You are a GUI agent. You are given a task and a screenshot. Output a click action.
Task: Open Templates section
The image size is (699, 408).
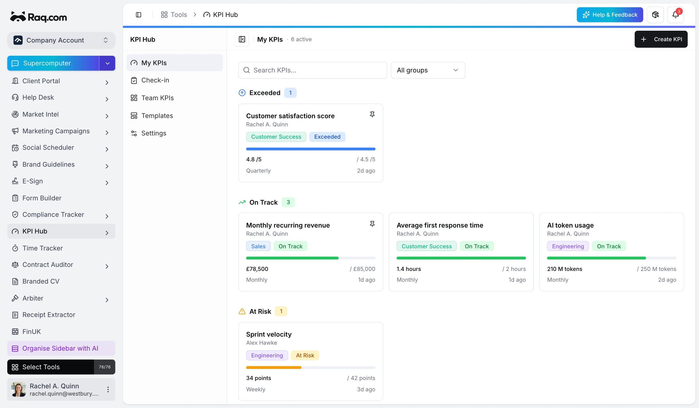pos(175,116)
